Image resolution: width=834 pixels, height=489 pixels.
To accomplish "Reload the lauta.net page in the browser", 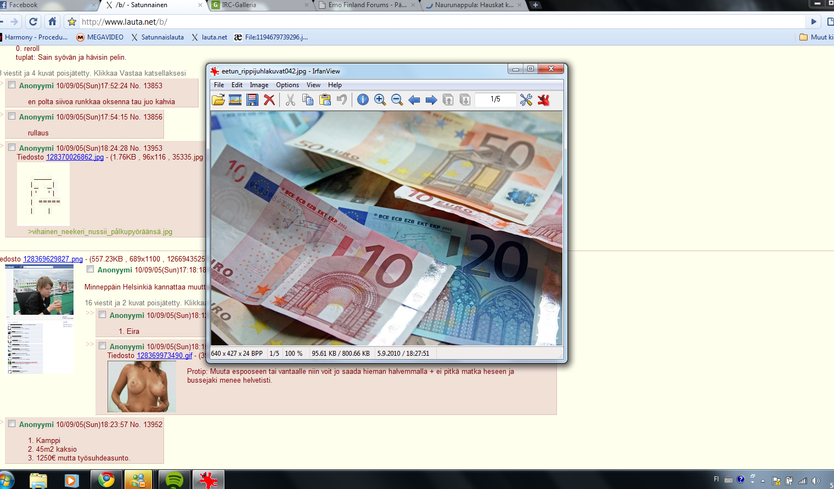I will click(x=33, y=22).
